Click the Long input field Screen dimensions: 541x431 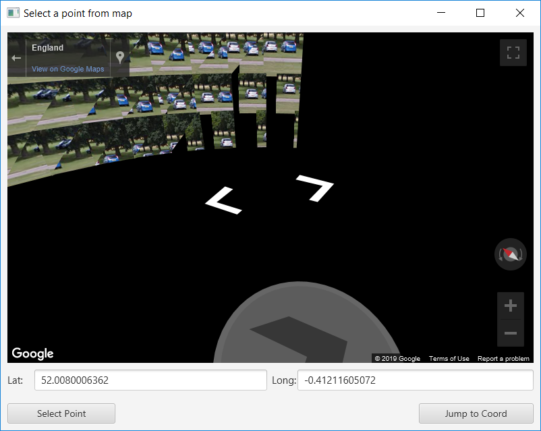pos(416,380)
